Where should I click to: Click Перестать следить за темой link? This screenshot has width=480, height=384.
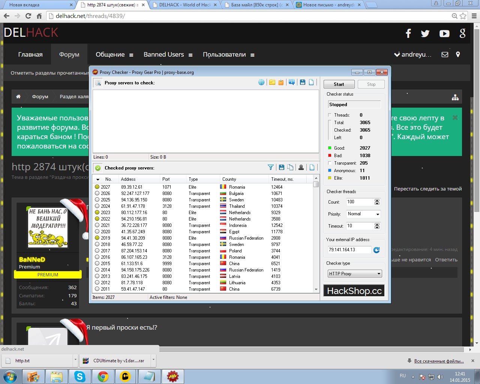pos(428,189)
